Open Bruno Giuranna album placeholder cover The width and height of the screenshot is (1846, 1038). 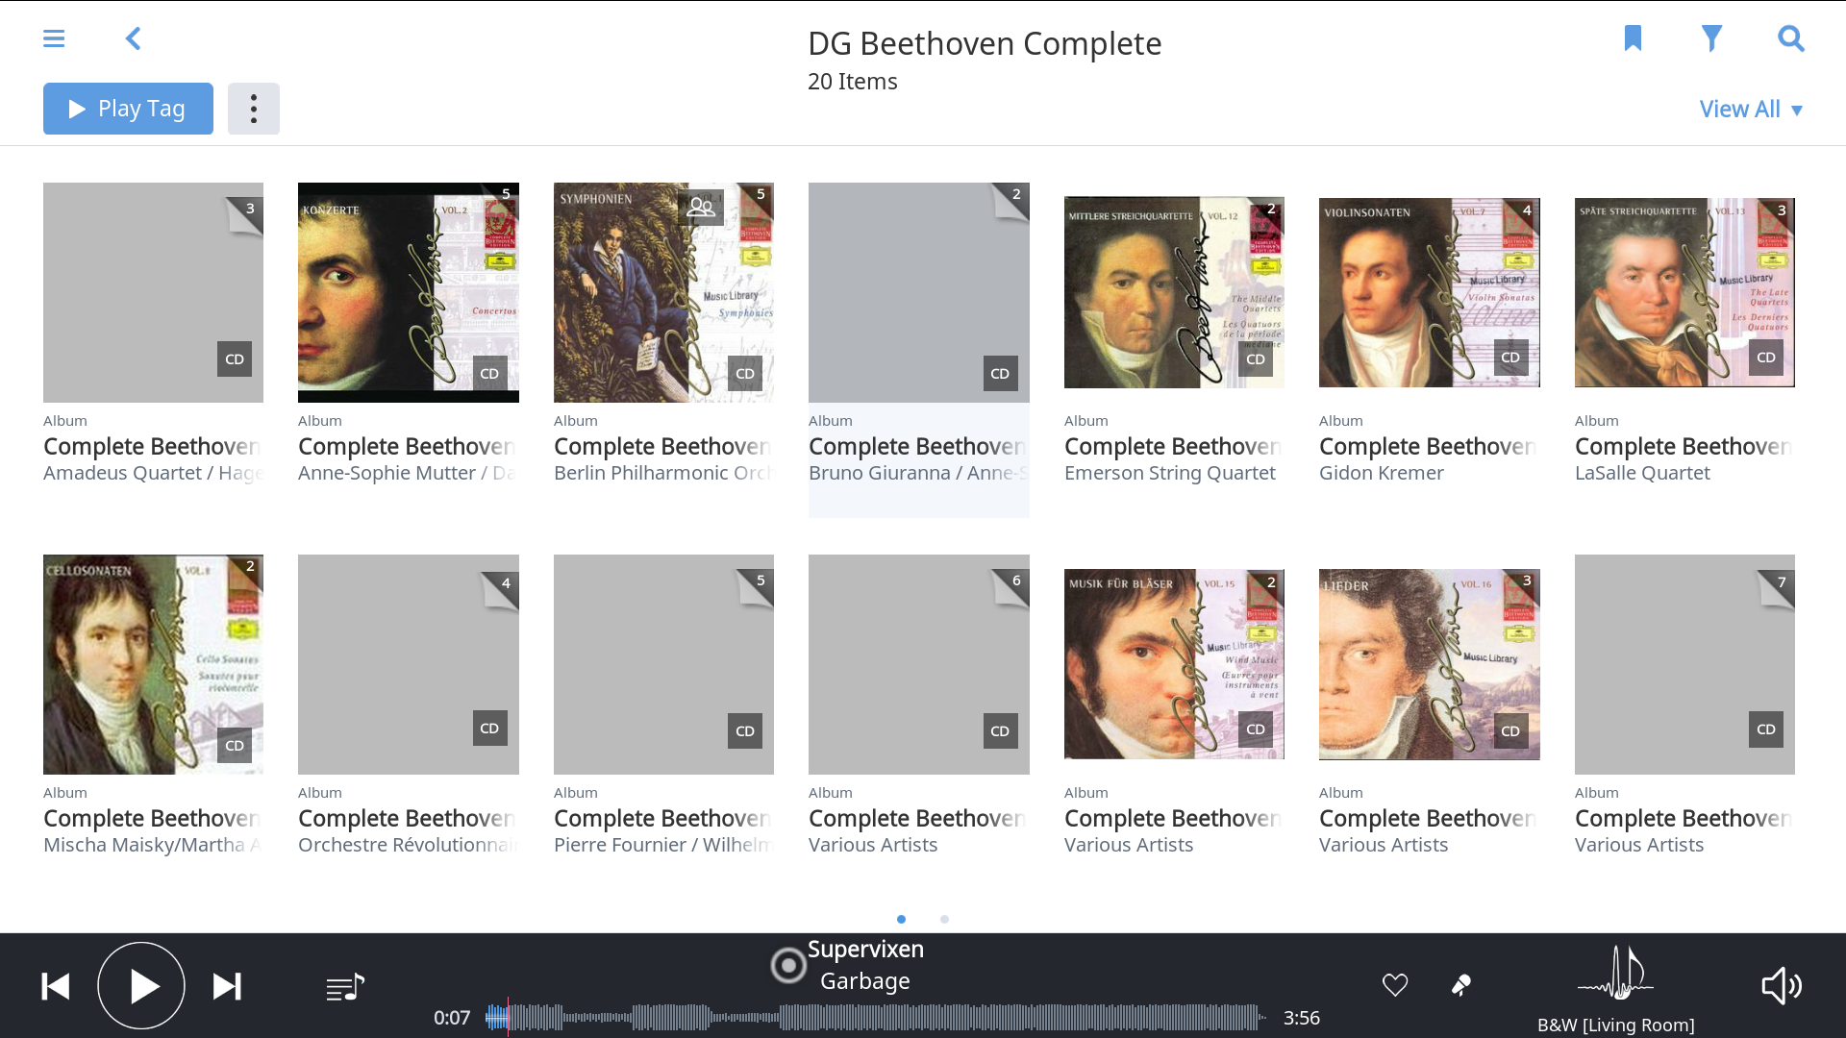click(919, 292)
